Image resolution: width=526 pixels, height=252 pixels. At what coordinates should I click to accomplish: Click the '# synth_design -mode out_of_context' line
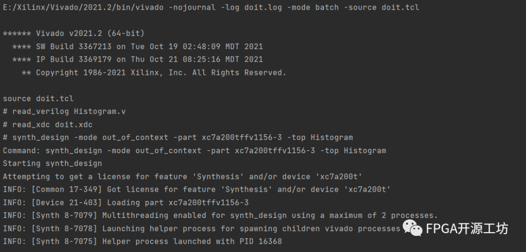(178, 138)
